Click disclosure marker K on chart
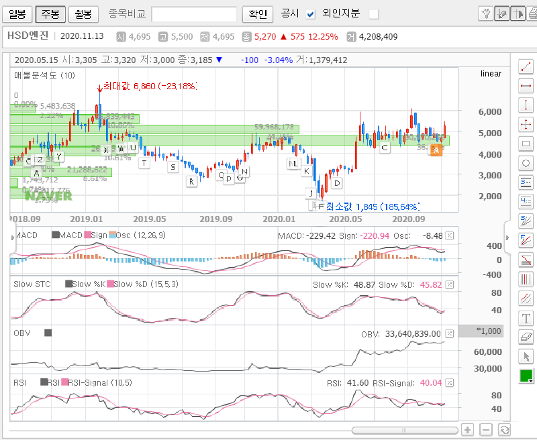This screenshot has height=440, width=537. [307, 171]
